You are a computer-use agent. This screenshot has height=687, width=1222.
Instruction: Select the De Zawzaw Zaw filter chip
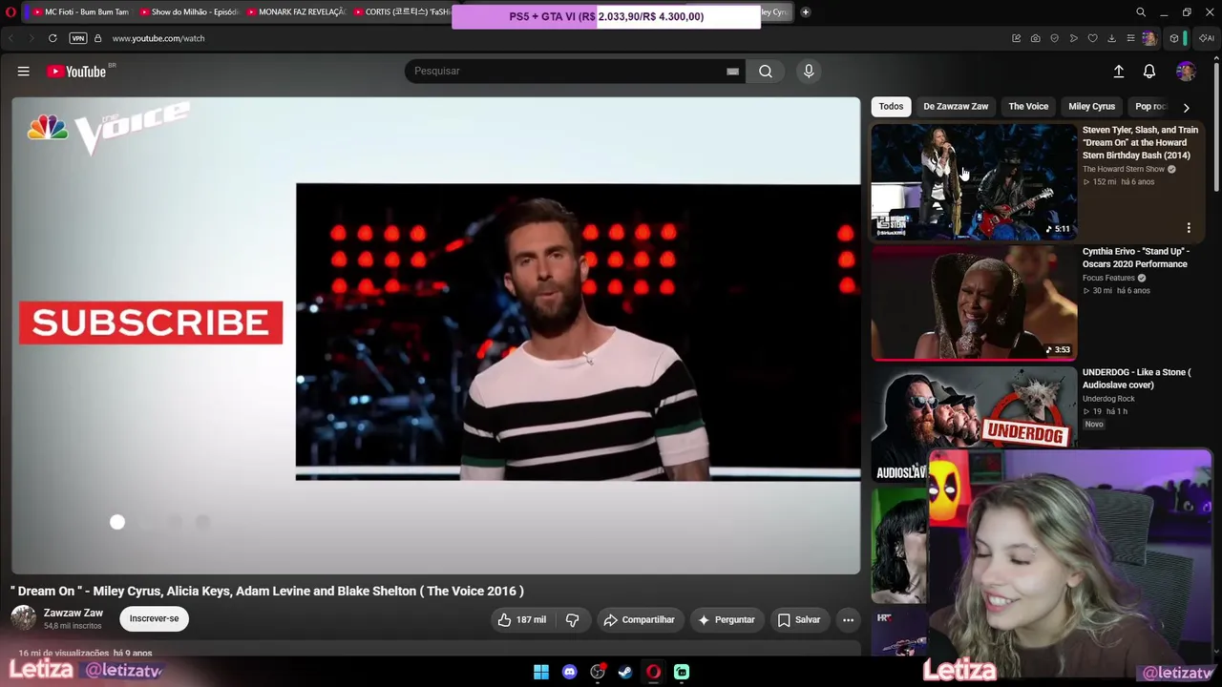pos(956,107)
